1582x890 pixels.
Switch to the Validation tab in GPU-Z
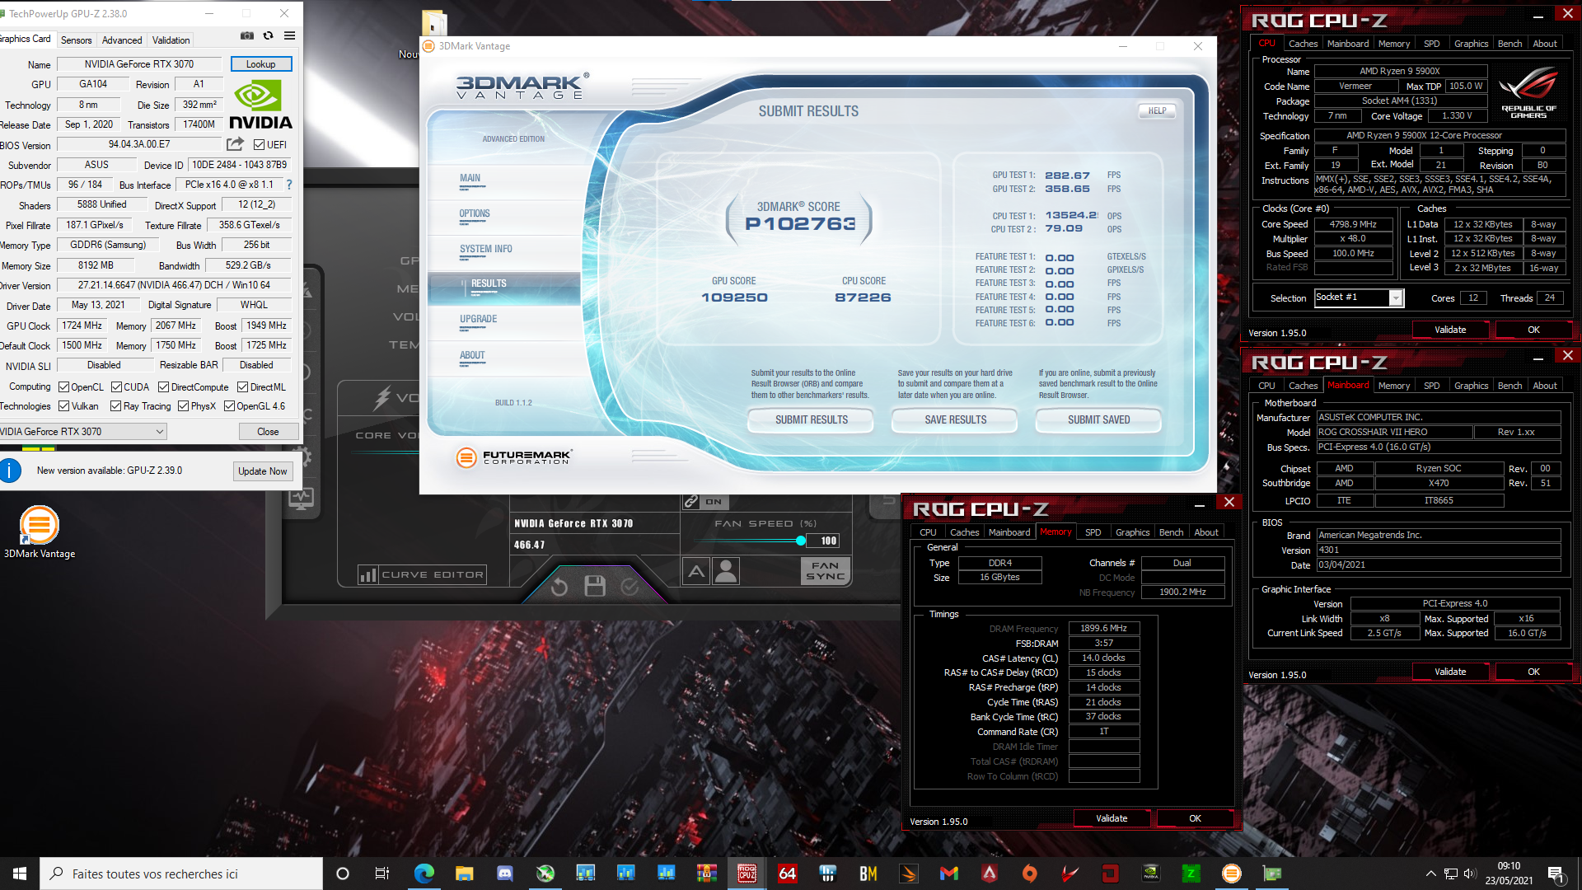171,40
